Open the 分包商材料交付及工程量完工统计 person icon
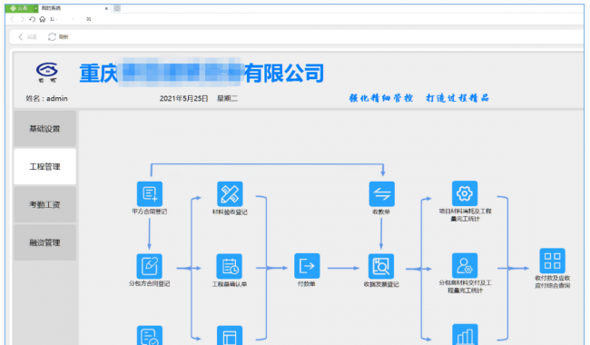This screenshot has width=590, height=345. 465,266
